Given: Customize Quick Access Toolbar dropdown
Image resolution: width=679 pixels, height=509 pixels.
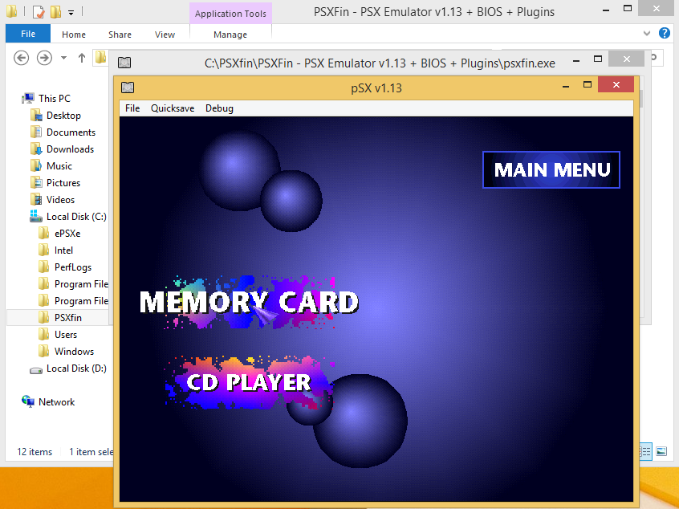Looking at the screenshot, I should pyautogui.click(x=71, y=13).
